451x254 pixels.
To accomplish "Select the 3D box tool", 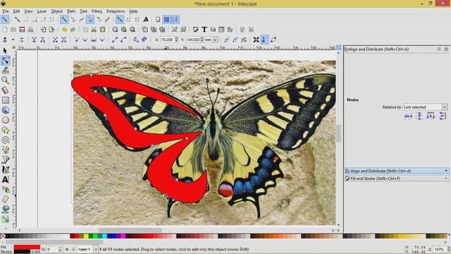I will coord(5,110).
